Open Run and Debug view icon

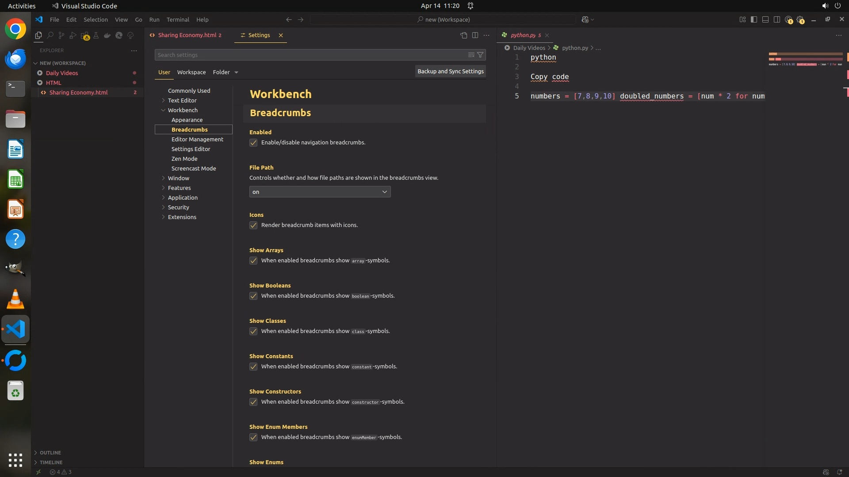[x=73, y=35]
